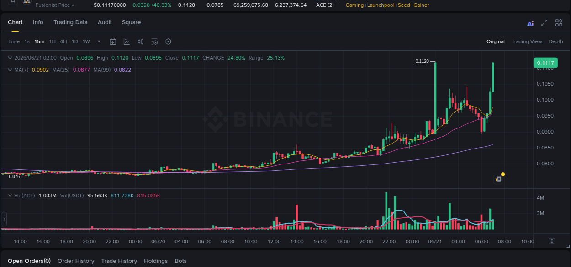
Task: Click the scroll-to-latest icon on time axis
Action: 552,241
